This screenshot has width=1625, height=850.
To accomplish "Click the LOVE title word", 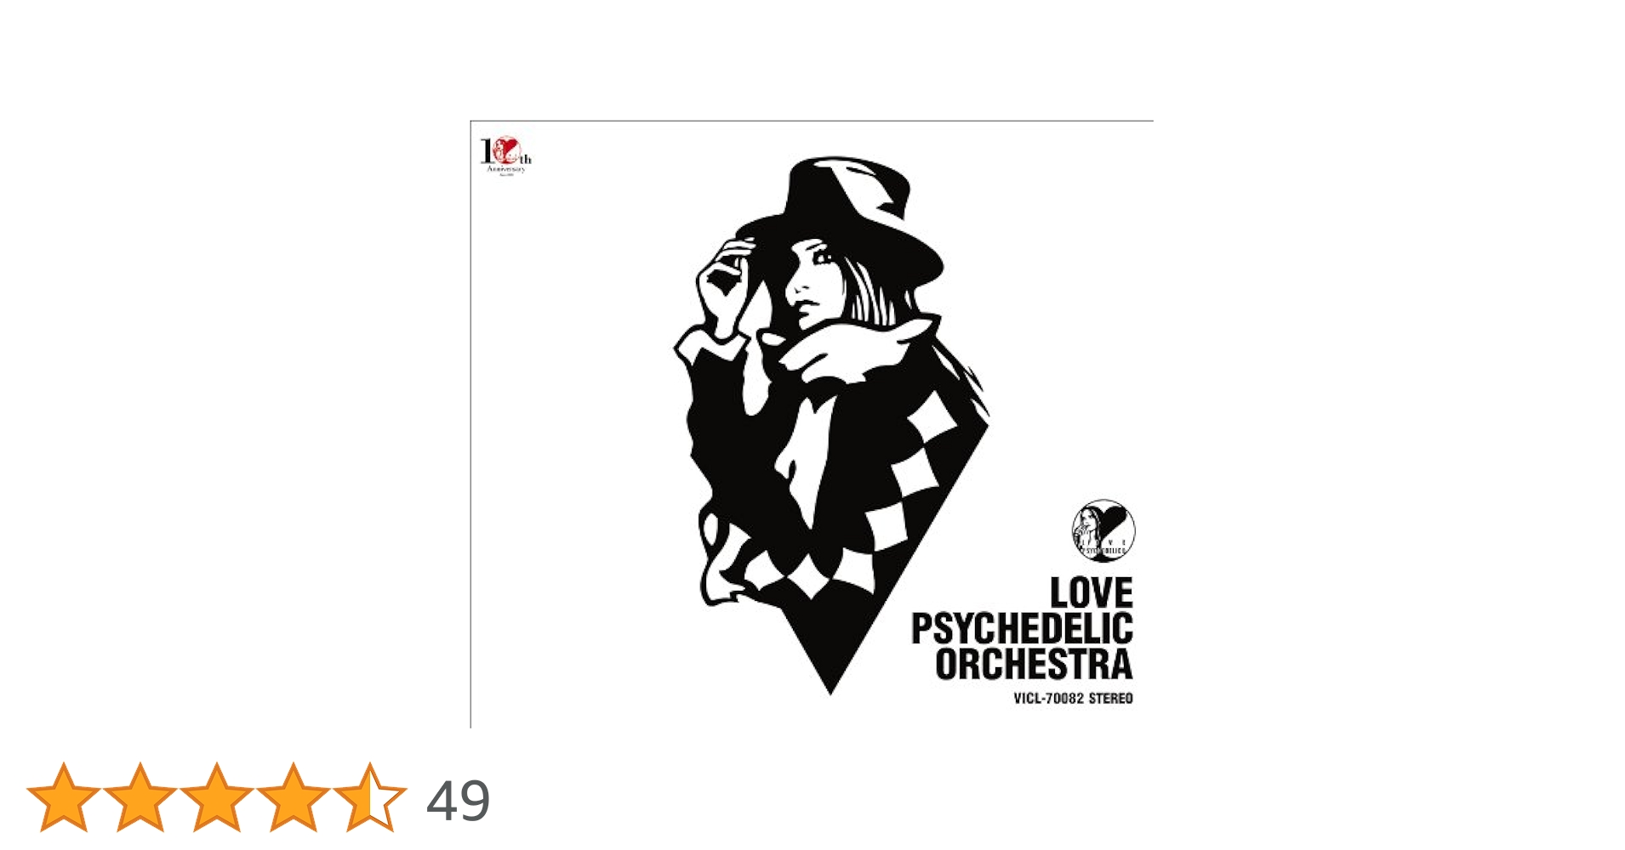I will [1091, 592].
